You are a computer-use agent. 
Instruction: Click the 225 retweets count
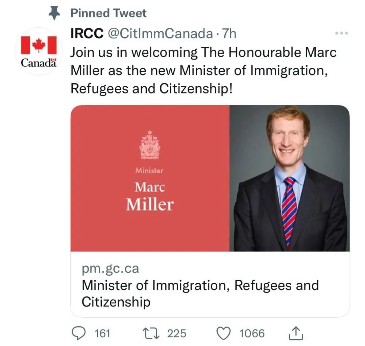(x=177, y=333)
